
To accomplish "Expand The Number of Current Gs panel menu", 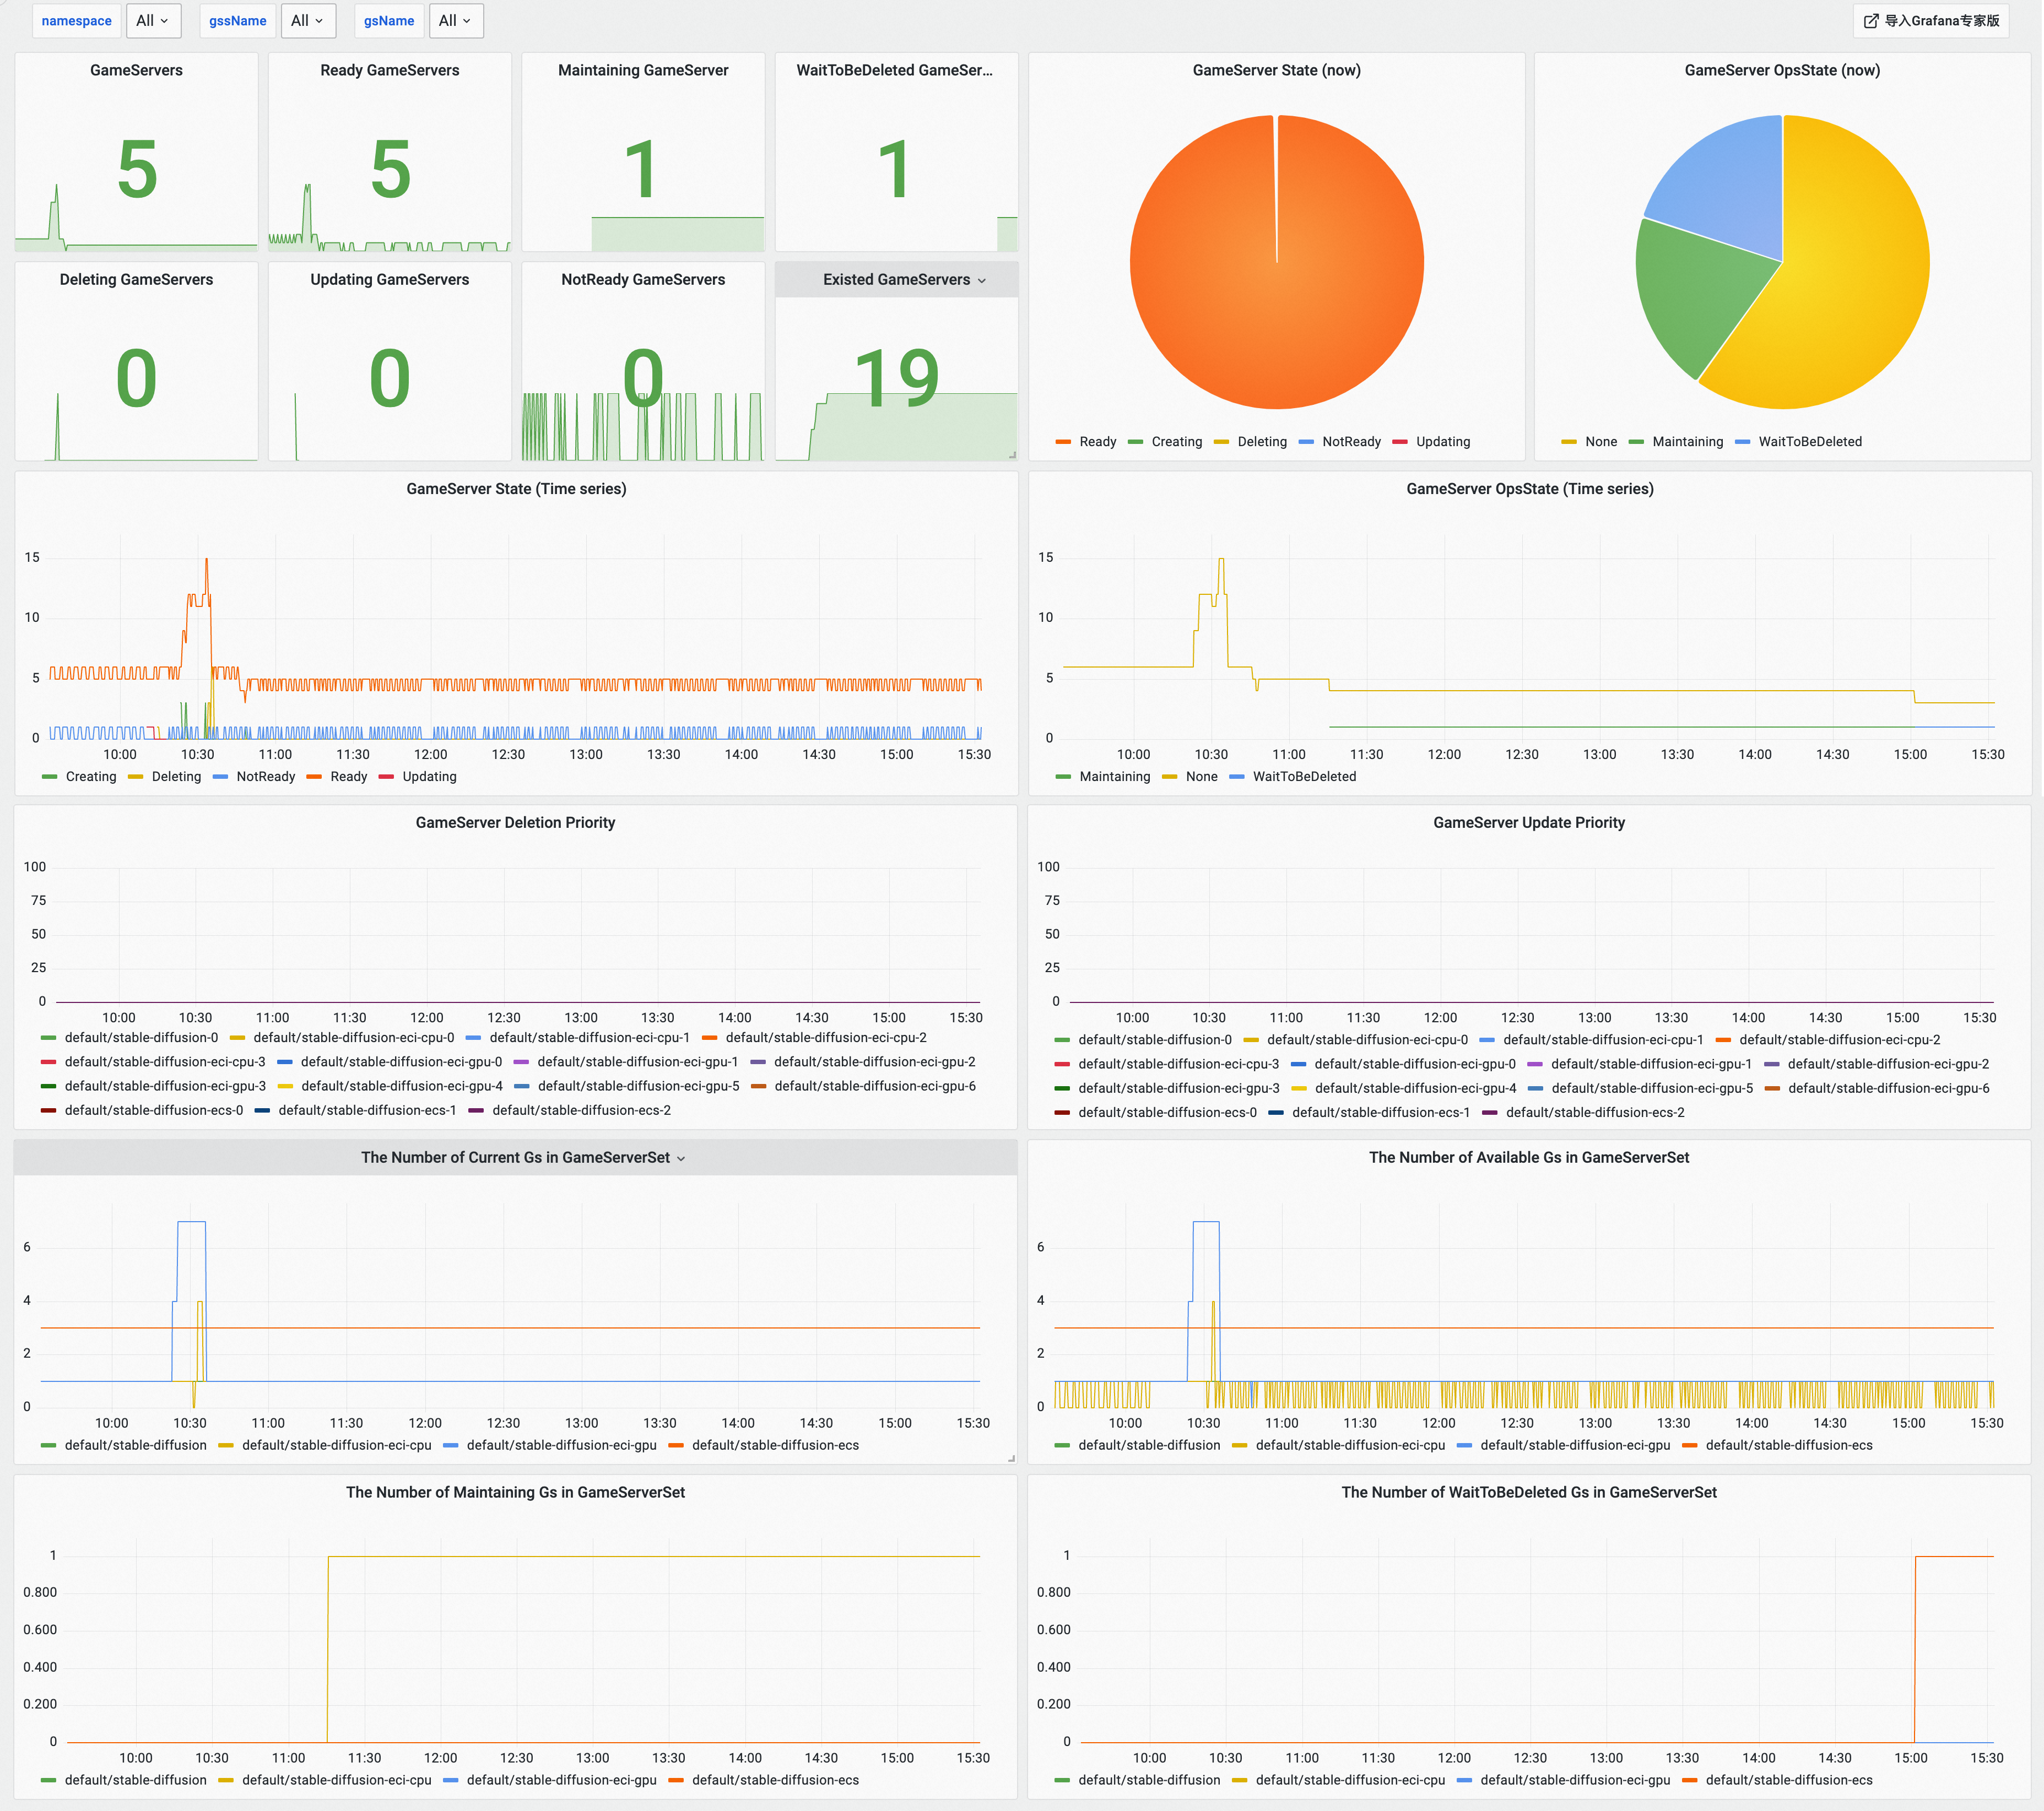I will point(681,1158).
